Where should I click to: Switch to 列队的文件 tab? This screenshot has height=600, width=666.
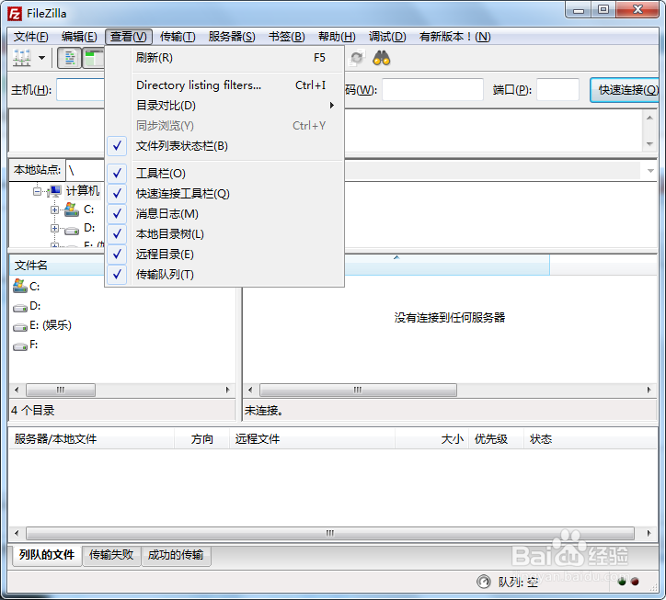click(x=47, y=555)
